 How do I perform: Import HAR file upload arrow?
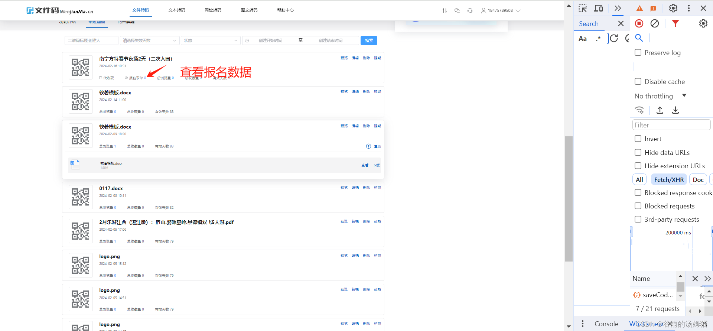(x=660, y=110)
